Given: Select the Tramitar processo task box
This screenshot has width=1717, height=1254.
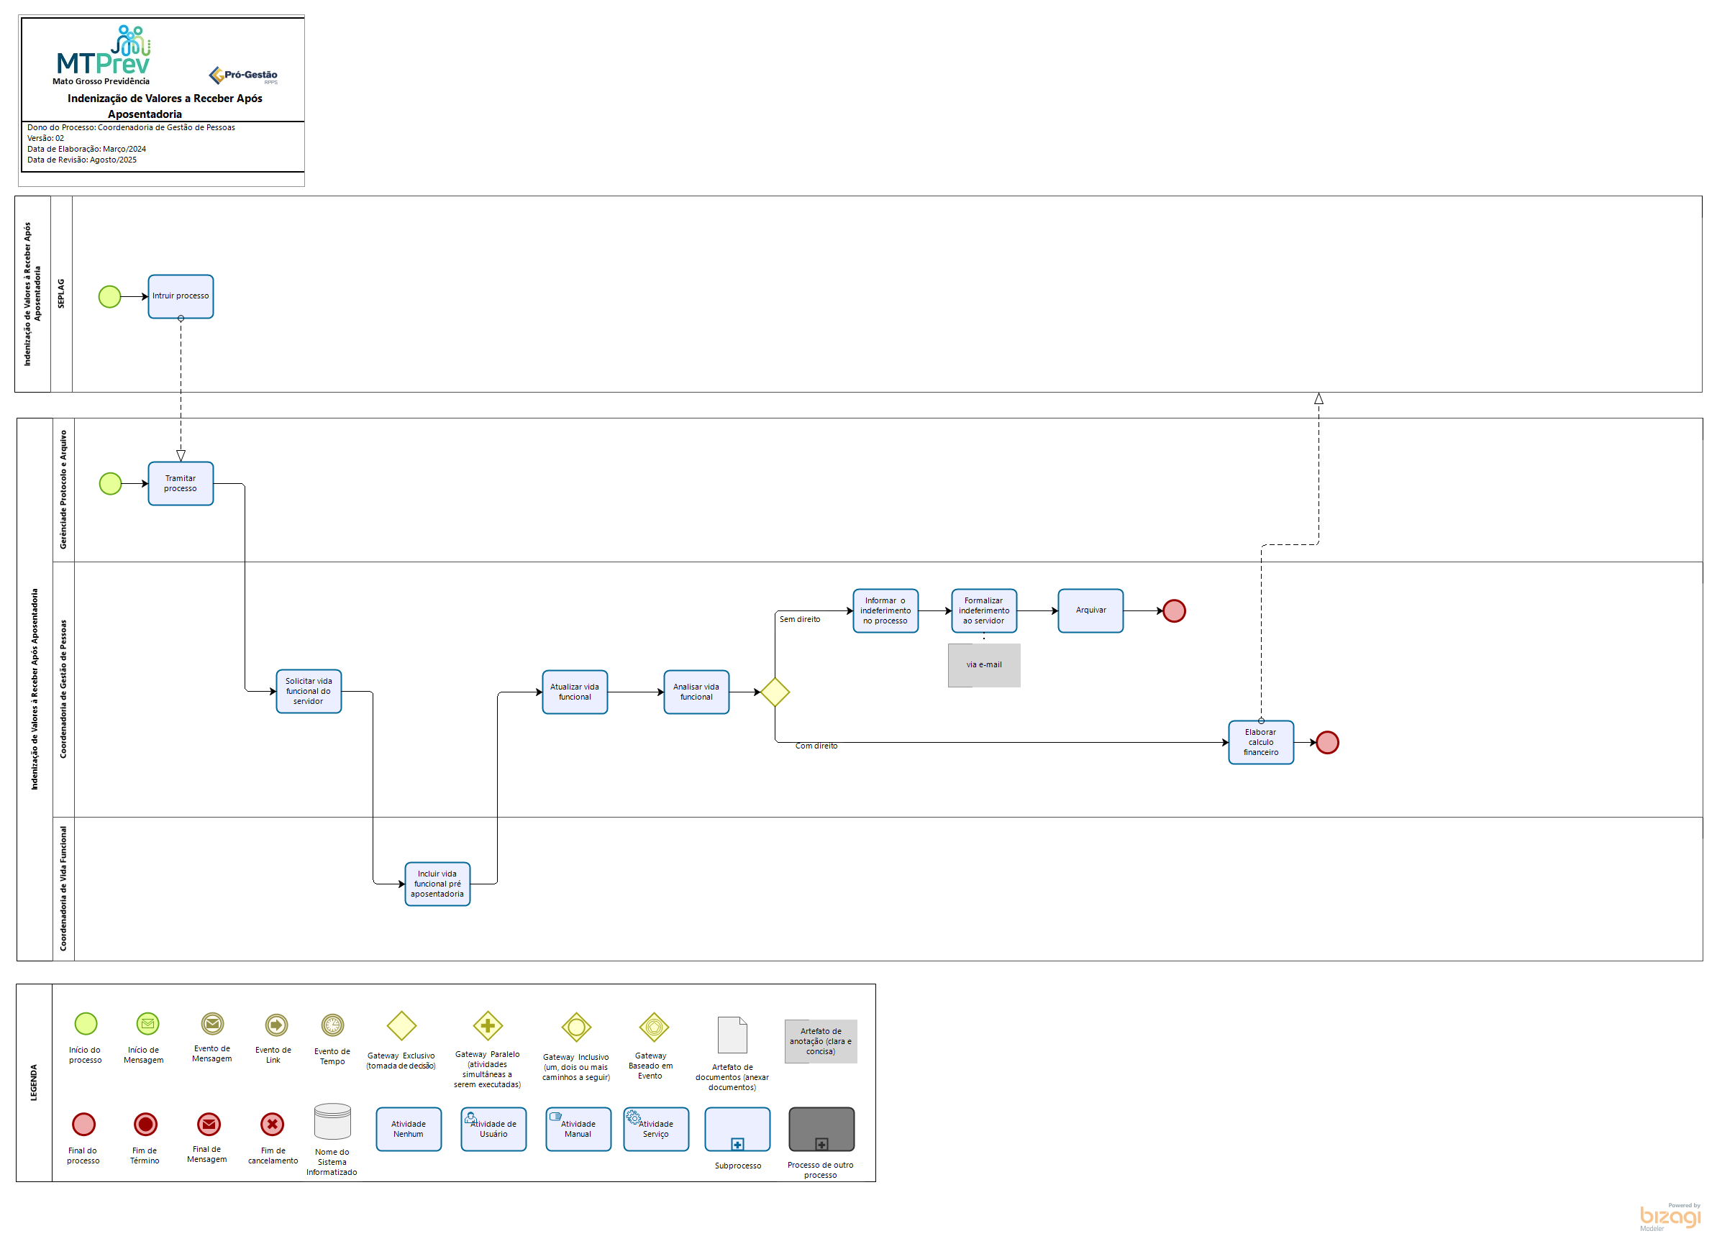Looking at the screenshot, I should pos(181,483).
